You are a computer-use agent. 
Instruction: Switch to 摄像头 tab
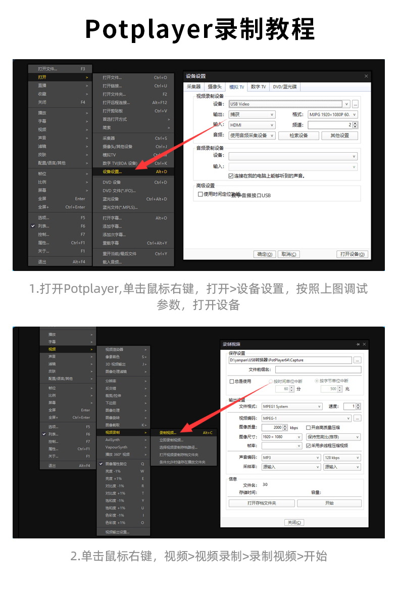coord(215,86)
